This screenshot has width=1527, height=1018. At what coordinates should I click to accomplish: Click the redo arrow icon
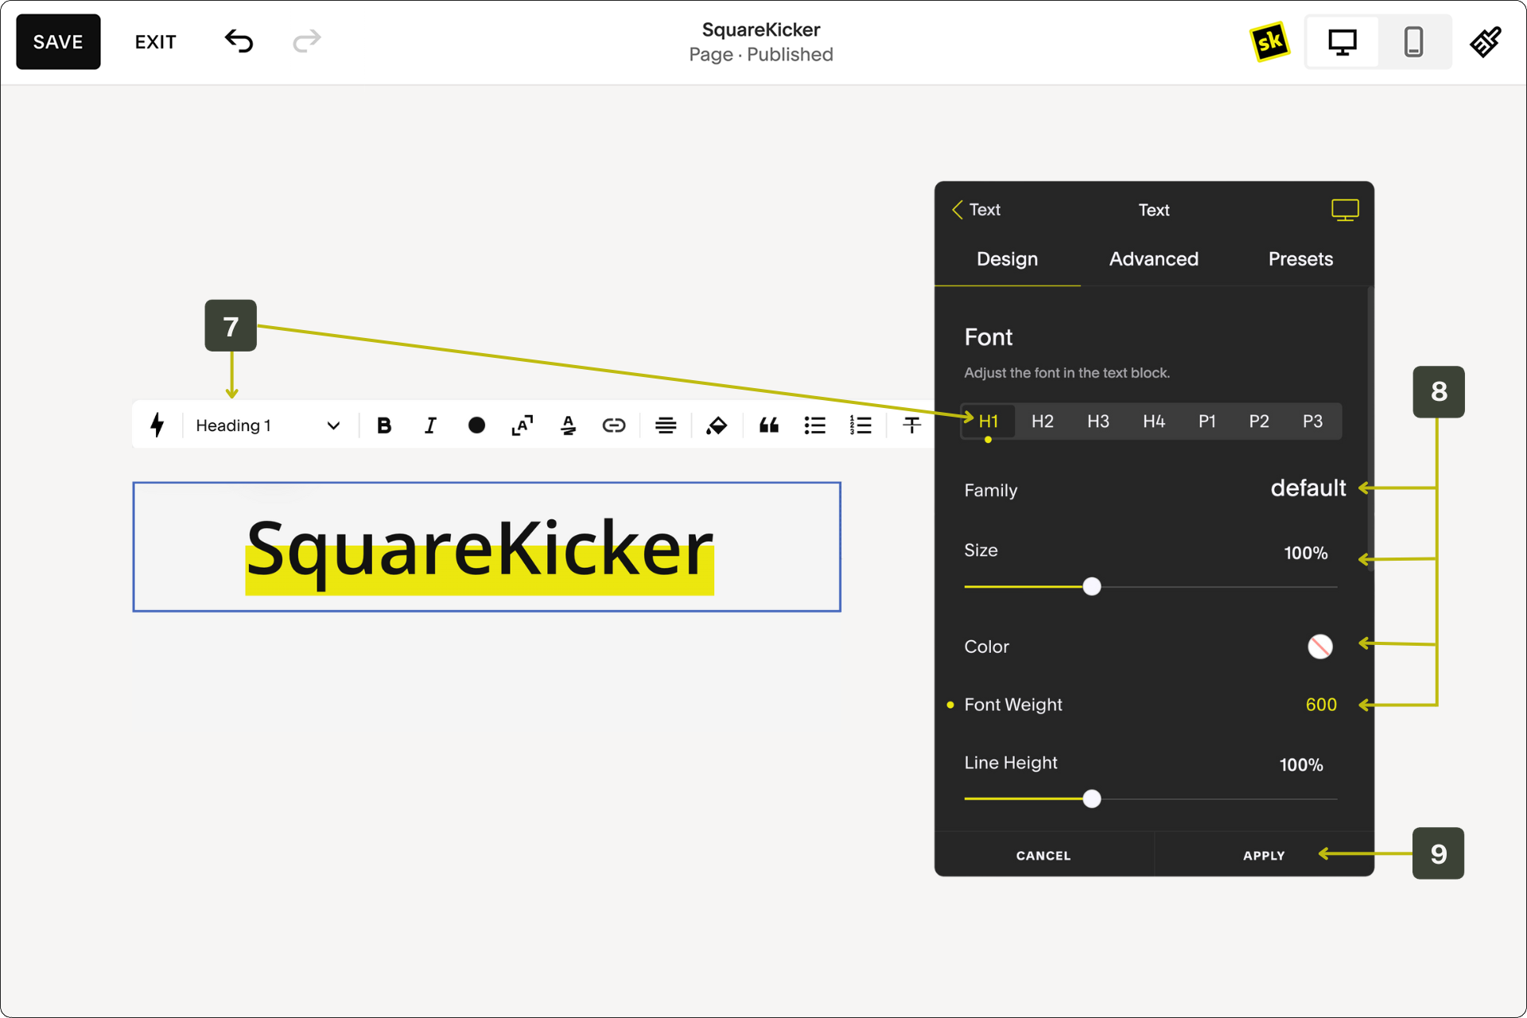coord(307,41)
